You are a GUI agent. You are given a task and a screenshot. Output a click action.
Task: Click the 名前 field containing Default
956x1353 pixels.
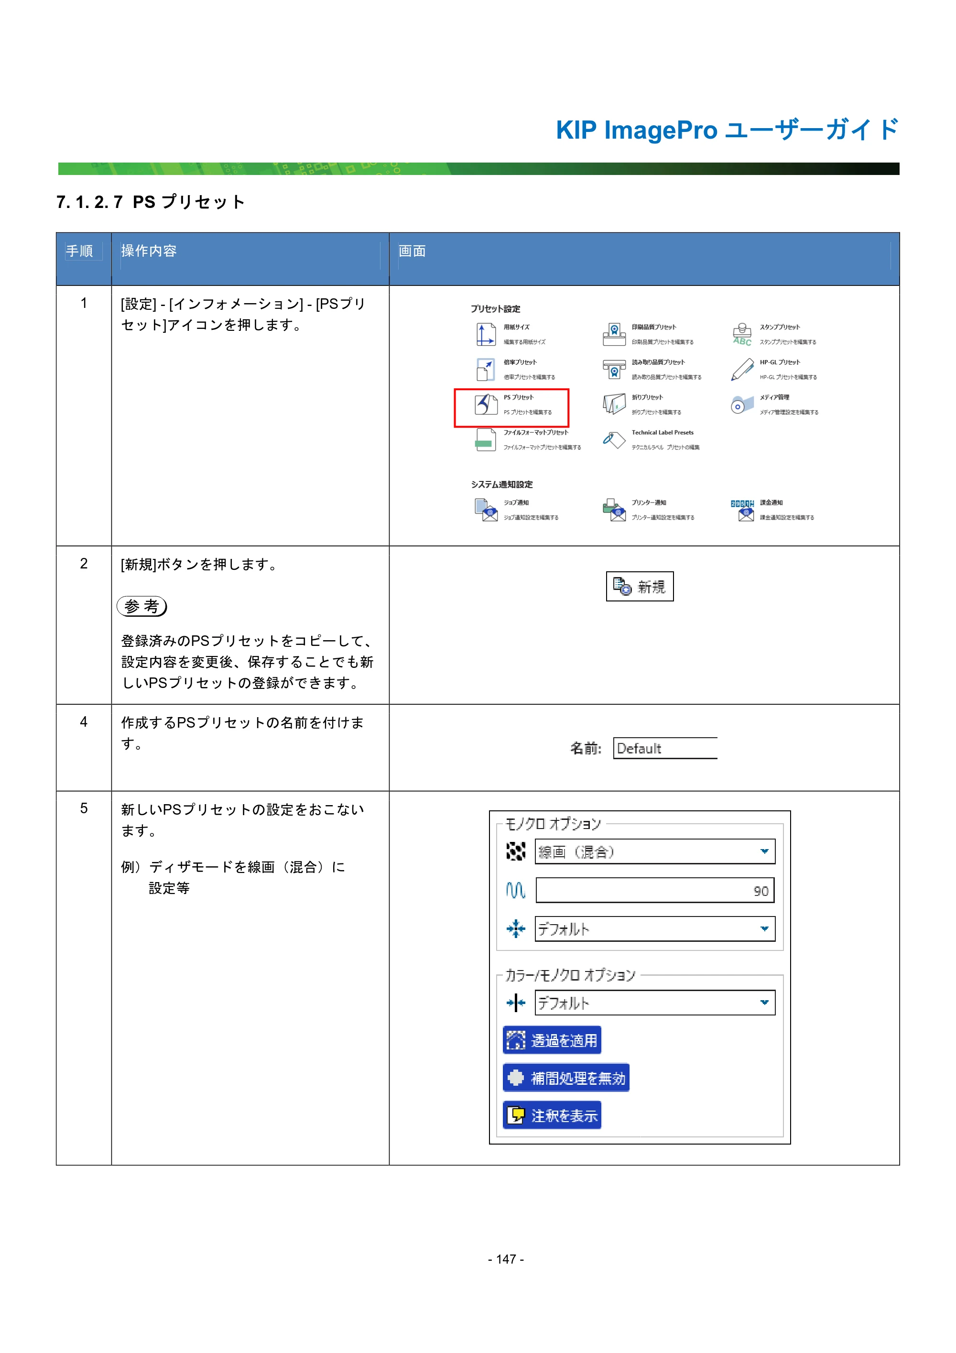pos(664,748)
